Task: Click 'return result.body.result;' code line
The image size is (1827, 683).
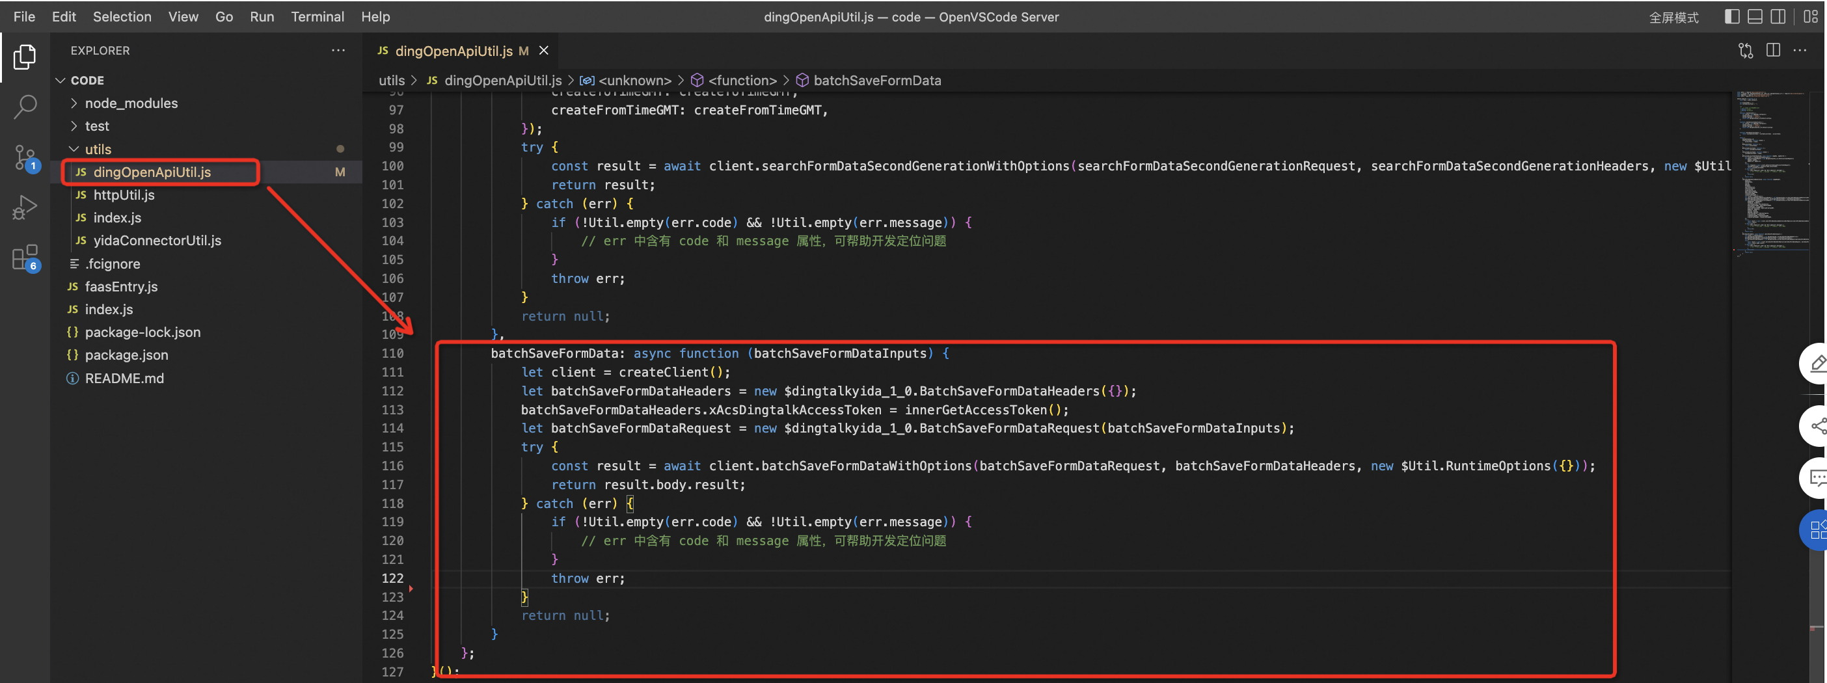Action: (x=647, y=485)
